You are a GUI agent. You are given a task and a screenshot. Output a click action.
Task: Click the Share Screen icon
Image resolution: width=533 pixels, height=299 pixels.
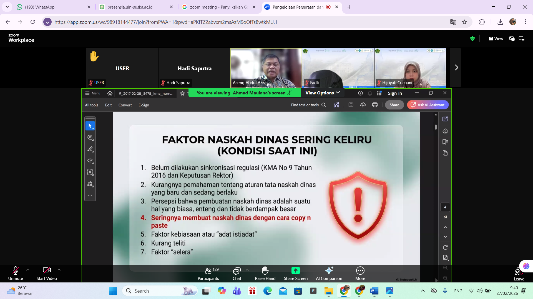295,270
